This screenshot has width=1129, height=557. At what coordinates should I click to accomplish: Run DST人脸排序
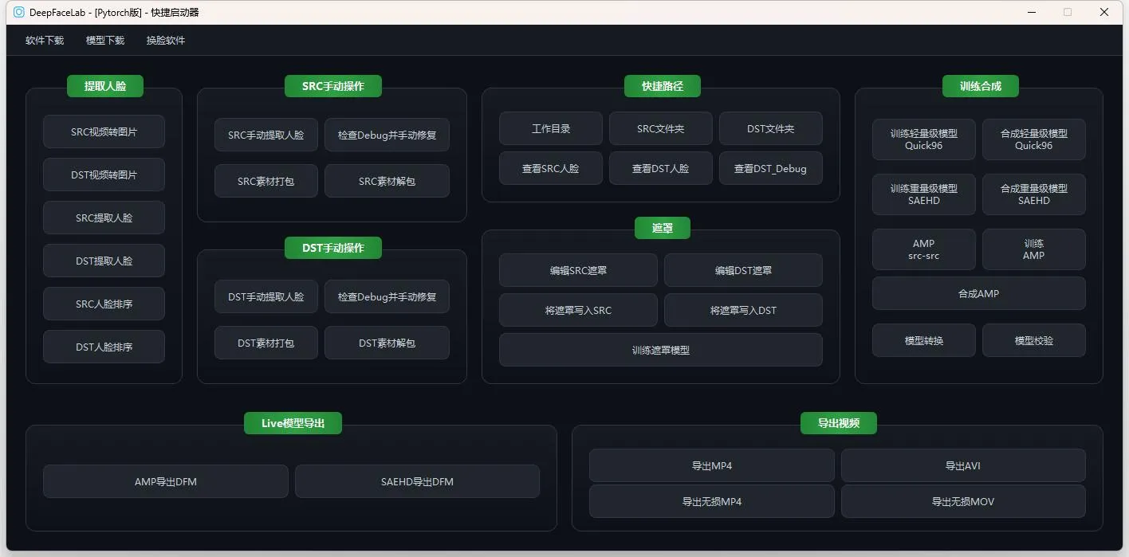pyautogui.click(x=104, y=346)
